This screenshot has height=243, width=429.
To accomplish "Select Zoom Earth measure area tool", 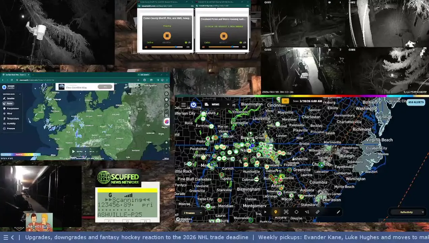I will point(166,116).
